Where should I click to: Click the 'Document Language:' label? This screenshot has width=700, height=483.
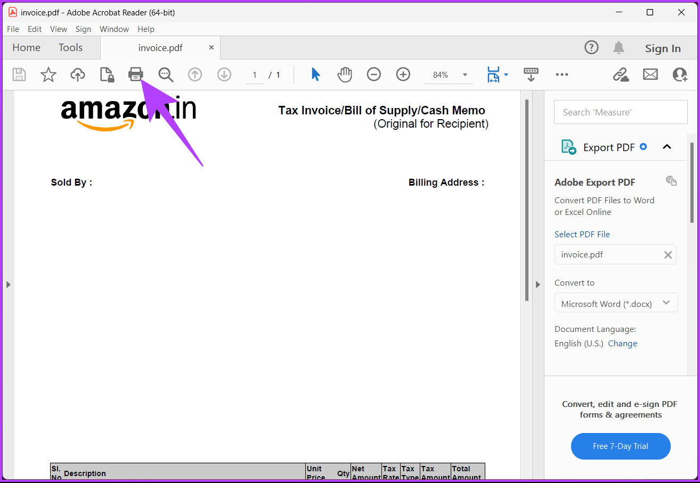pos(595,329)
